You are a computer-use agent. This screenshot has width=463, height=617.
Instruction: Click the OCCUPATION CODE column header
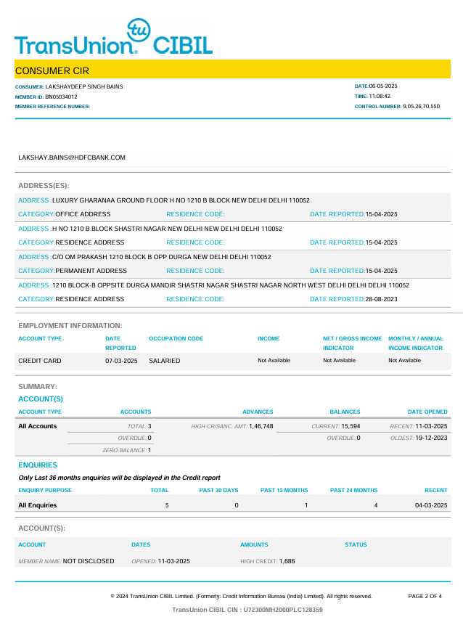(x=176, y=338)
